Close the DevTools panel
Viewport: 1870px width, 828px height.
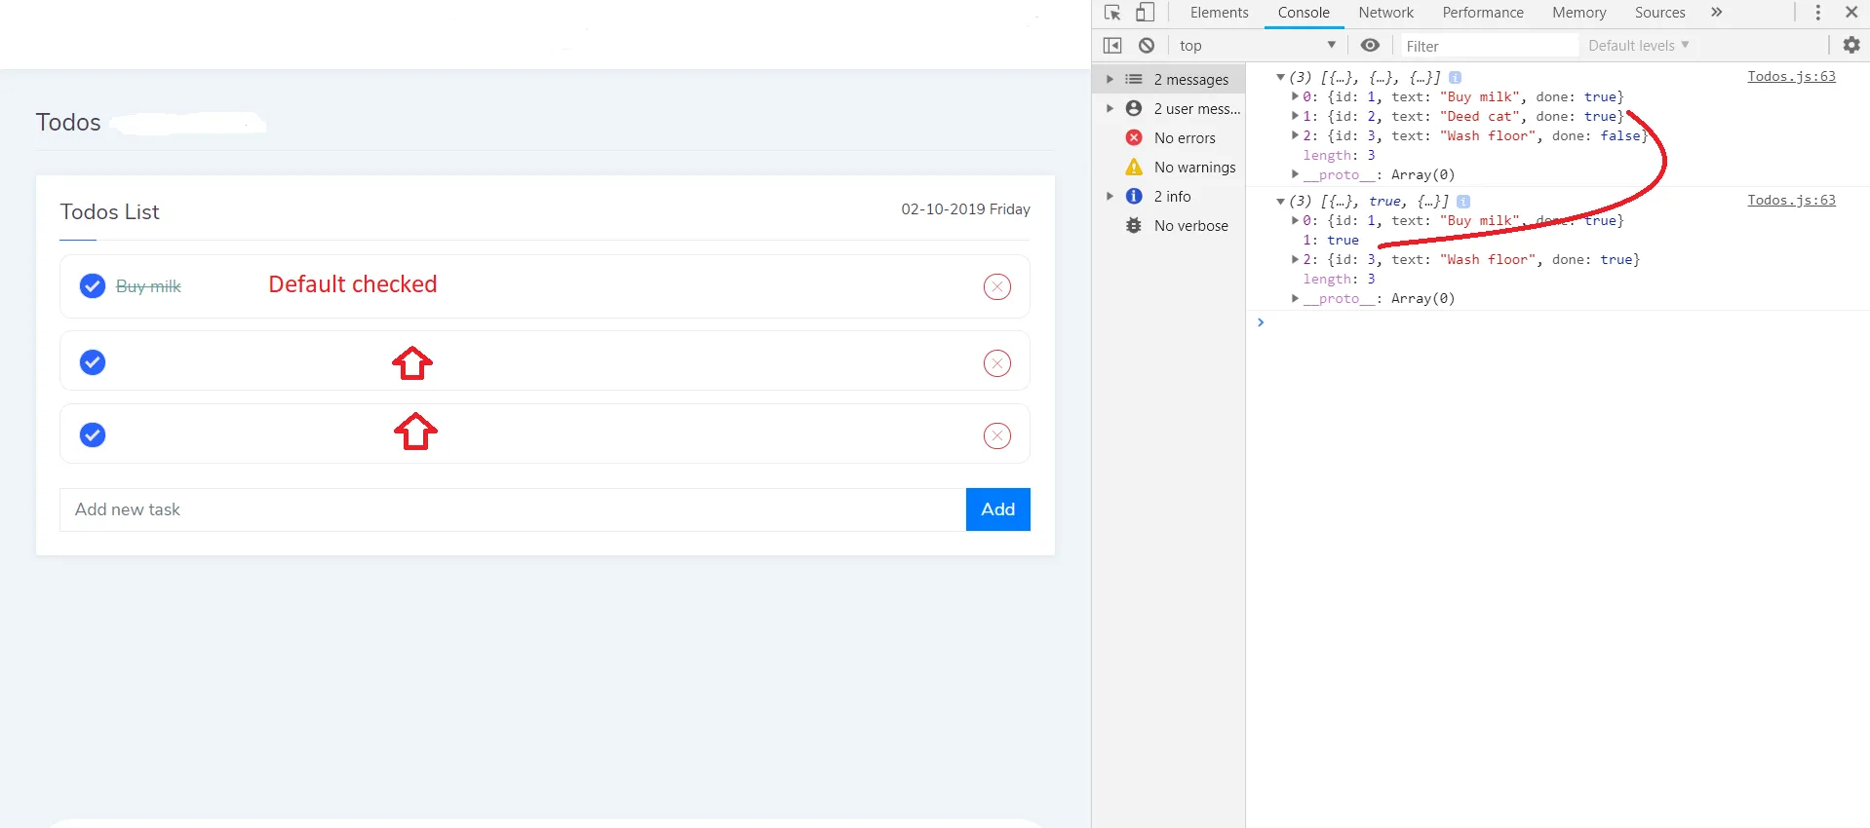point(1851,13)
